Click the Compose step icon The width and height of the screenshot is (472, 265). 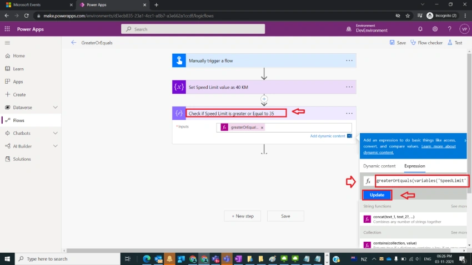179,114
